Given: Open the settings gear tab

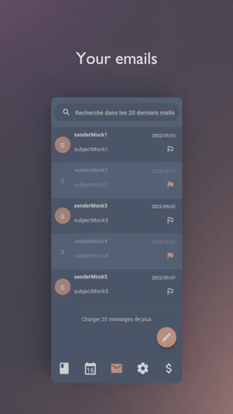Looking at the screenshot, I should [x=143, y=368].
